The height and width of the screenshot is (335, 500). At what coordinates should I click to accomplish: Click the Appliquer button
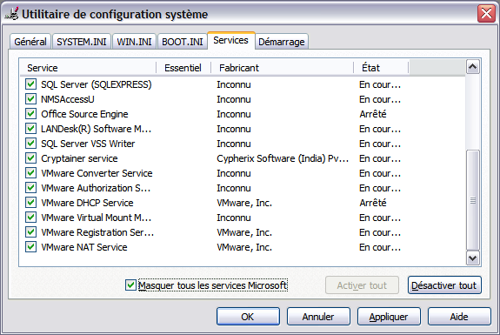[x=389, y=317]
